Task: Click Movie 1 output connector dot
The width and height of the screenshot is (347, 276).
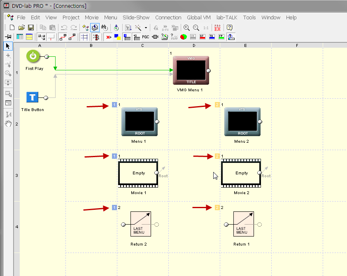Action: [157, 173]
